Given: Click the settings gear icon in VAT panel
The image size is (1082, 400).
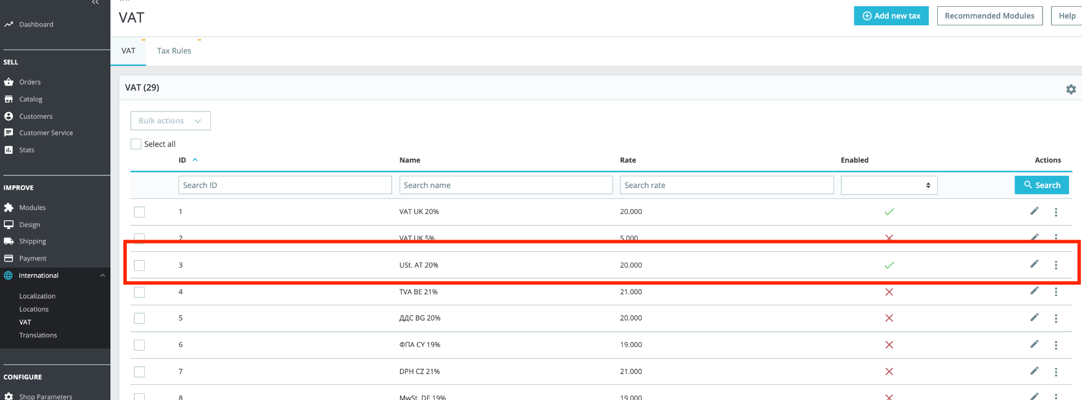Looking at the screenshot, I should [x=1071, y=90].
